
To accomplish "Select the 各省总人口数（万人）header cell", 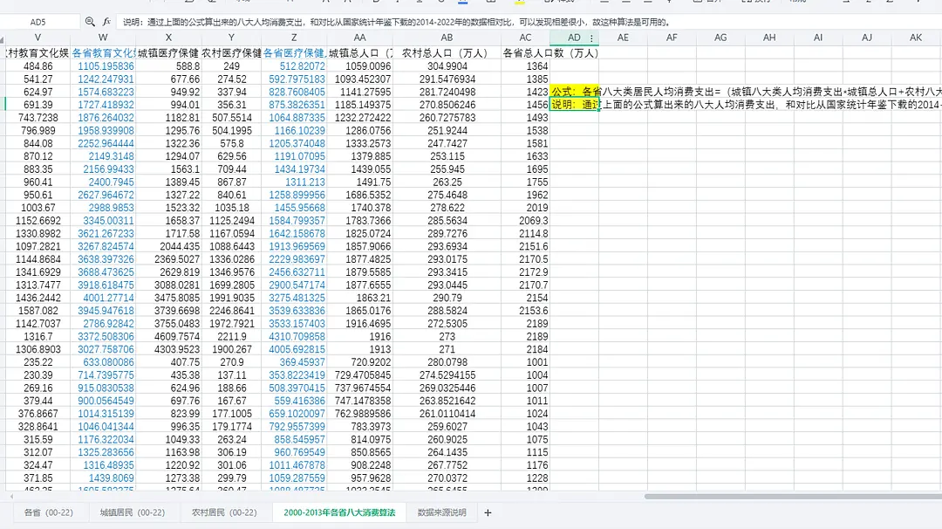I will (526, 53).
